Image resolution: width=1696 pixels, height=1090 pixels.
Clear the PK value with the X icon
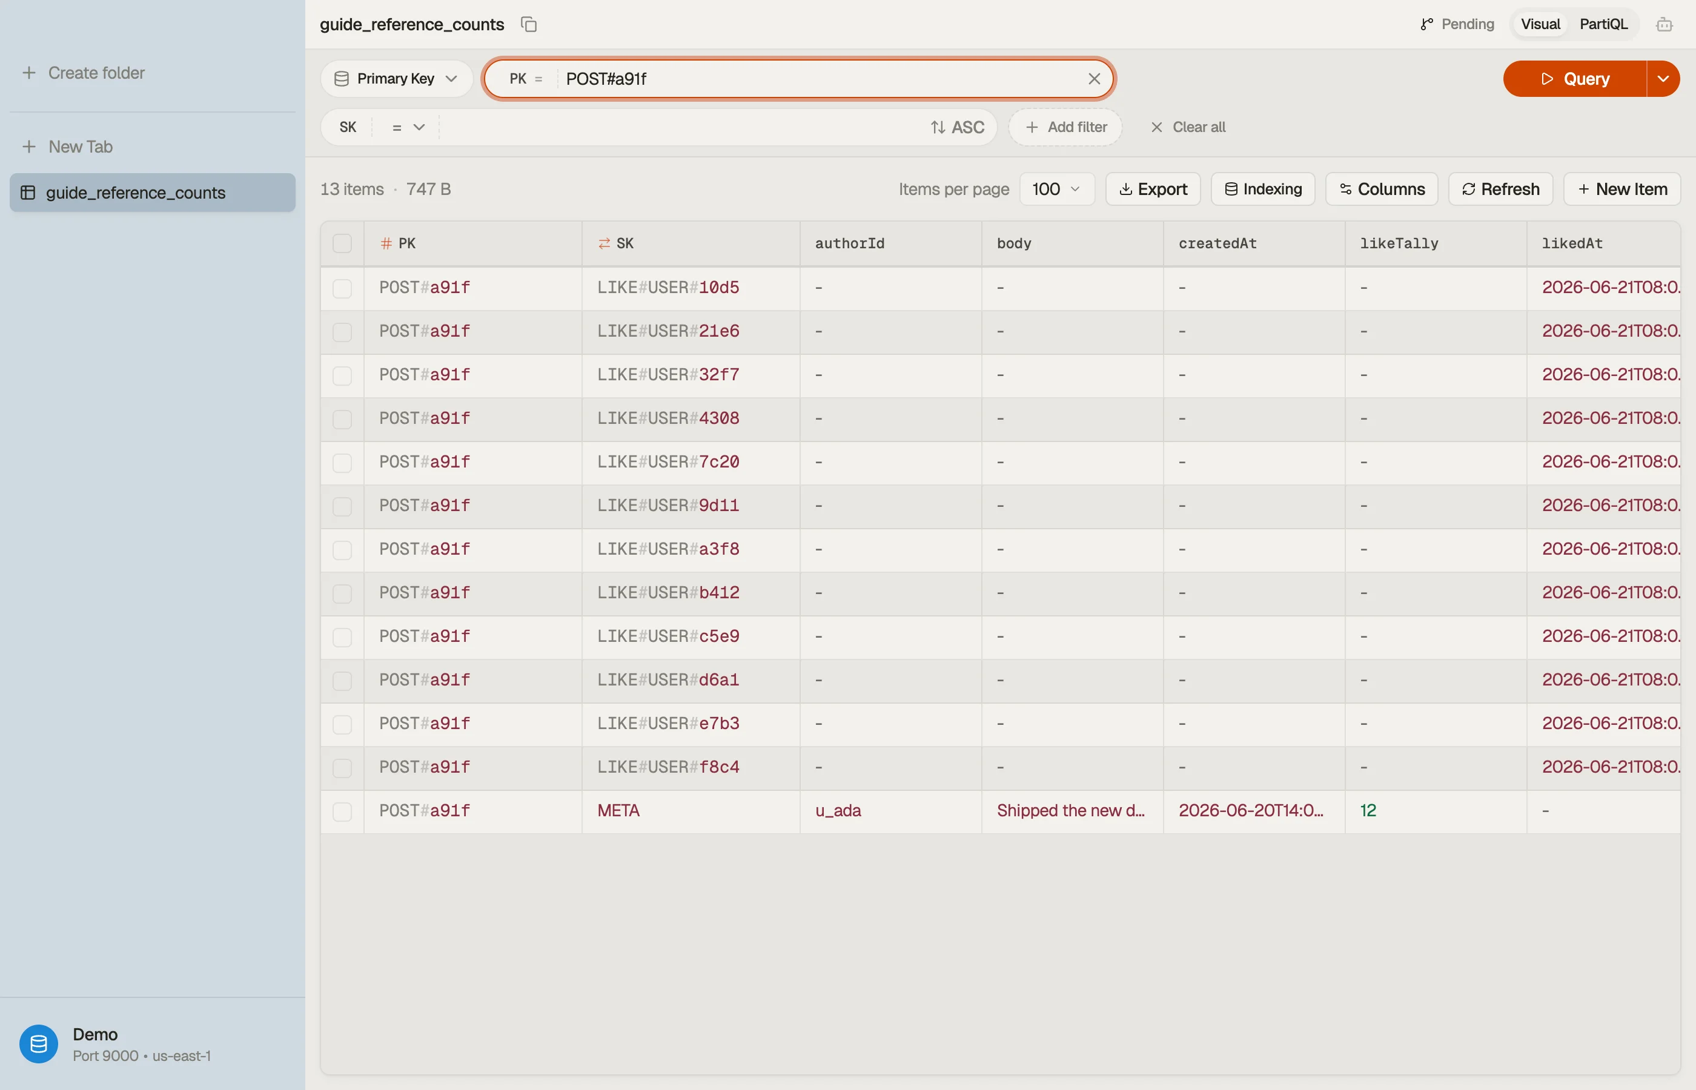[1094, 79]
